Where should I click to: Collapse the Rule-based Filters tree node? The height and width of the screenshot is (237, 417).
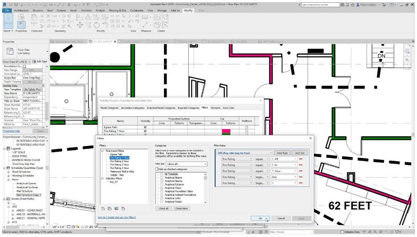pos(102,151)
